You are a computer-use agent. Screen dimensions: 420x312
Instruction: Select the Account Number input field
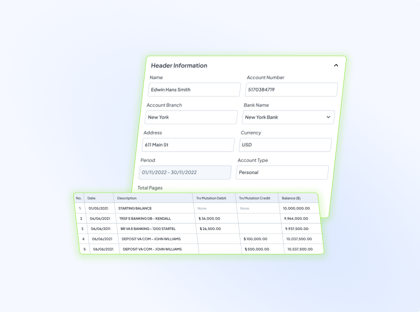pyautogui.click(x=291, y=90)
